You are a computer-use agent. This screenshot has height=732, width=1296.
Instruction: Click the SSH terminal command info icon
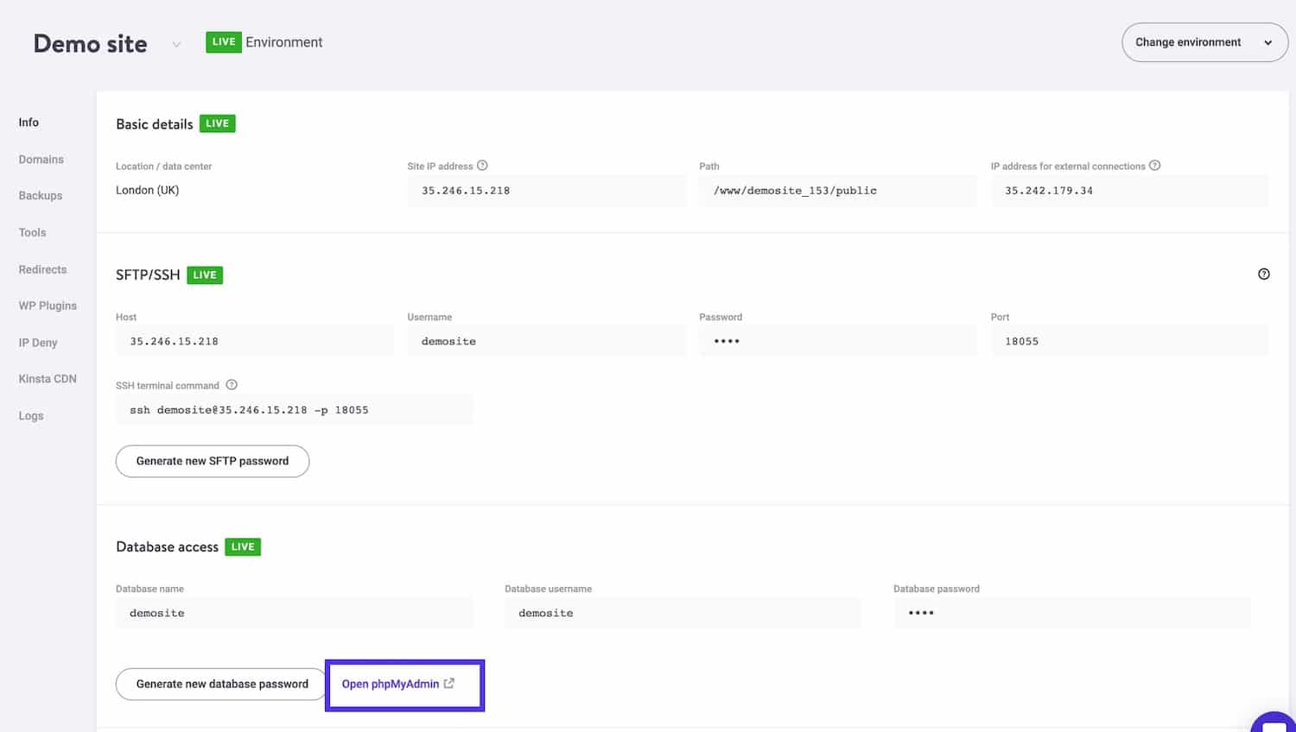coord(232,385)
